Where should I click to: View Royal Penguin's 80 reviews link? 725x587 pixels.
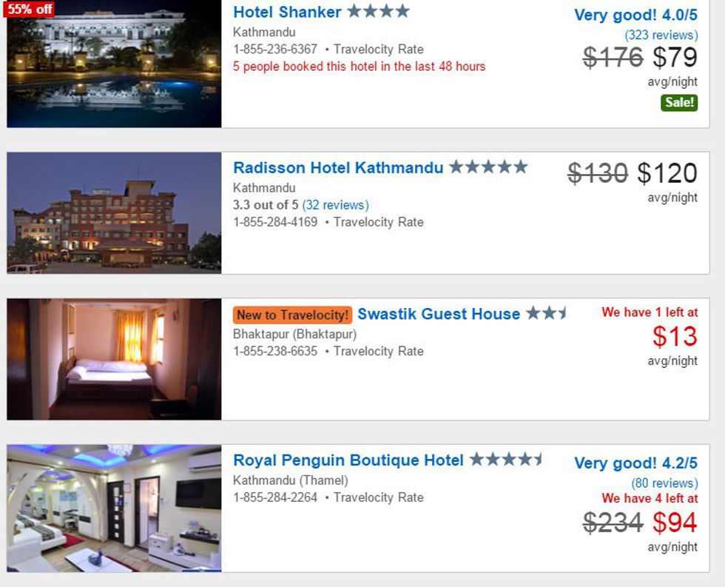[x=664, y=483]
